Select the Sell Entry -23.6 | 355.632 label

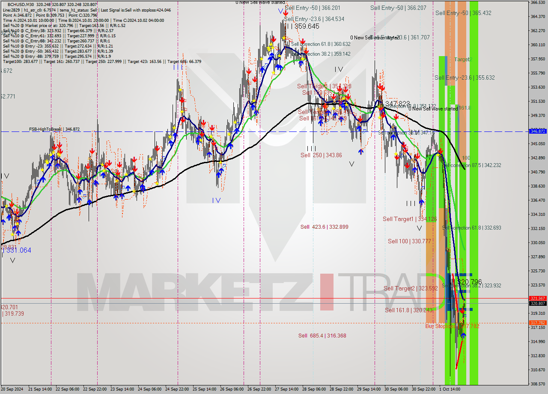465,78
